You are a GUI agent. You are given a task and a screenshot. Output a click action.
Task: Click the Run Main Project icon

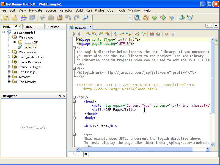coord(154,18)
